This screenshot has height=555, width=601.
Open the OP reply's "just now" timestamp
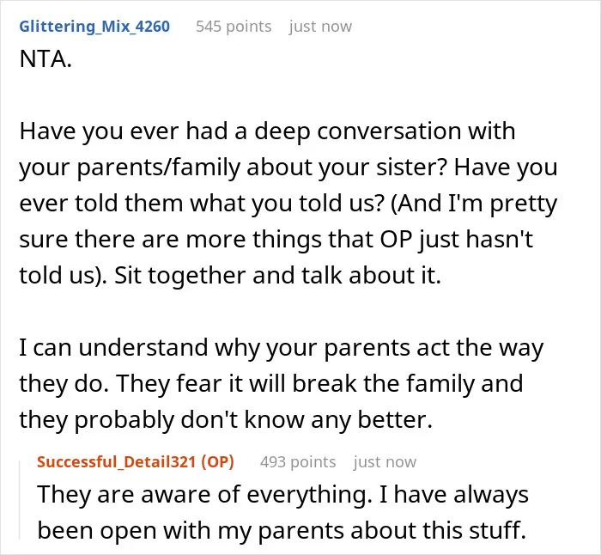click(x=385, y=462)
